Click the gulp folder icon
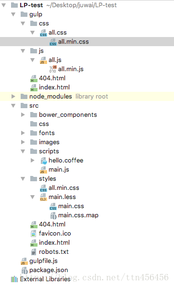 [24, 14]
